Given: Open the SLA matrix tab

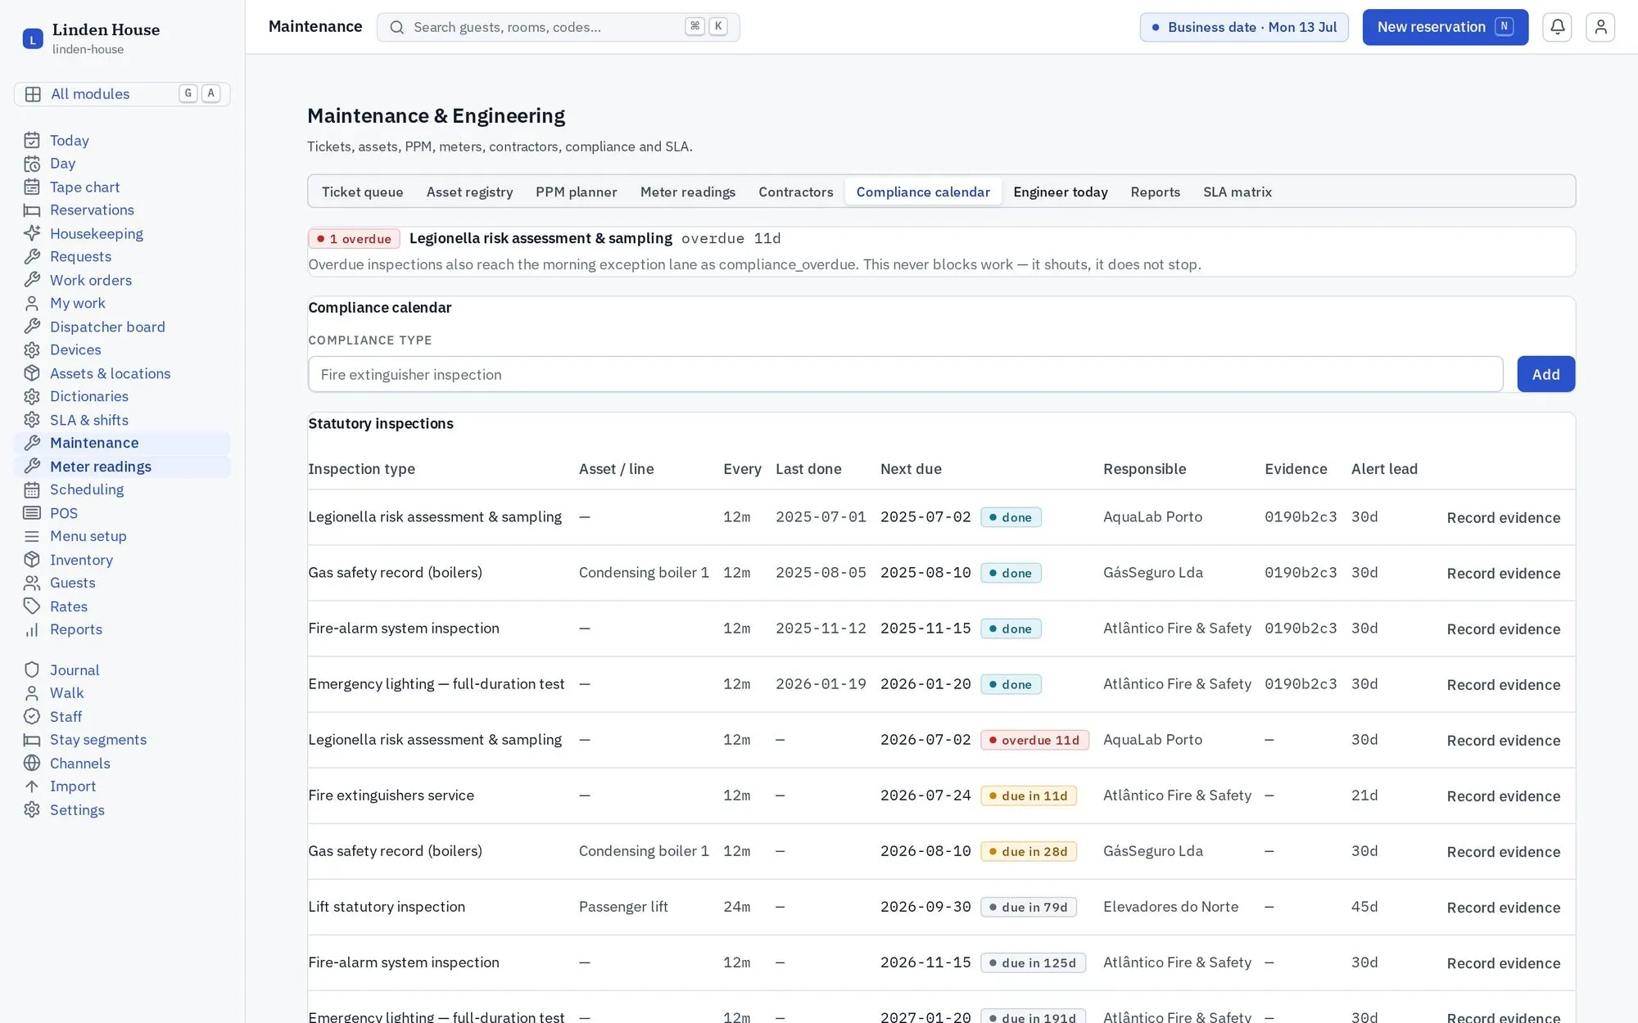Looking at the screenshot, I should tap(1237, 192).
